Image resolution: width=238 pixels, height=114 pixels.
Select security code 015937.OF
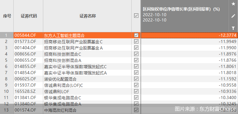(25, 85)
